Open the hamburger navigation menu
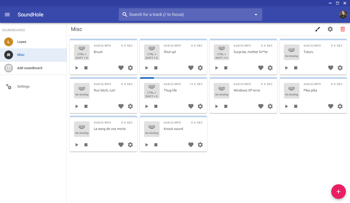The height and width of the screenshot is (203, 350). [7, 14]
